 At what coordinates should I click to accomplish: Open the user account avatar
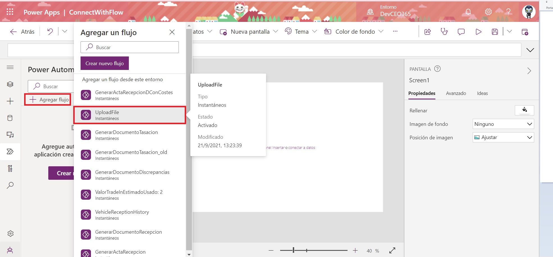[x=529, y=12]
